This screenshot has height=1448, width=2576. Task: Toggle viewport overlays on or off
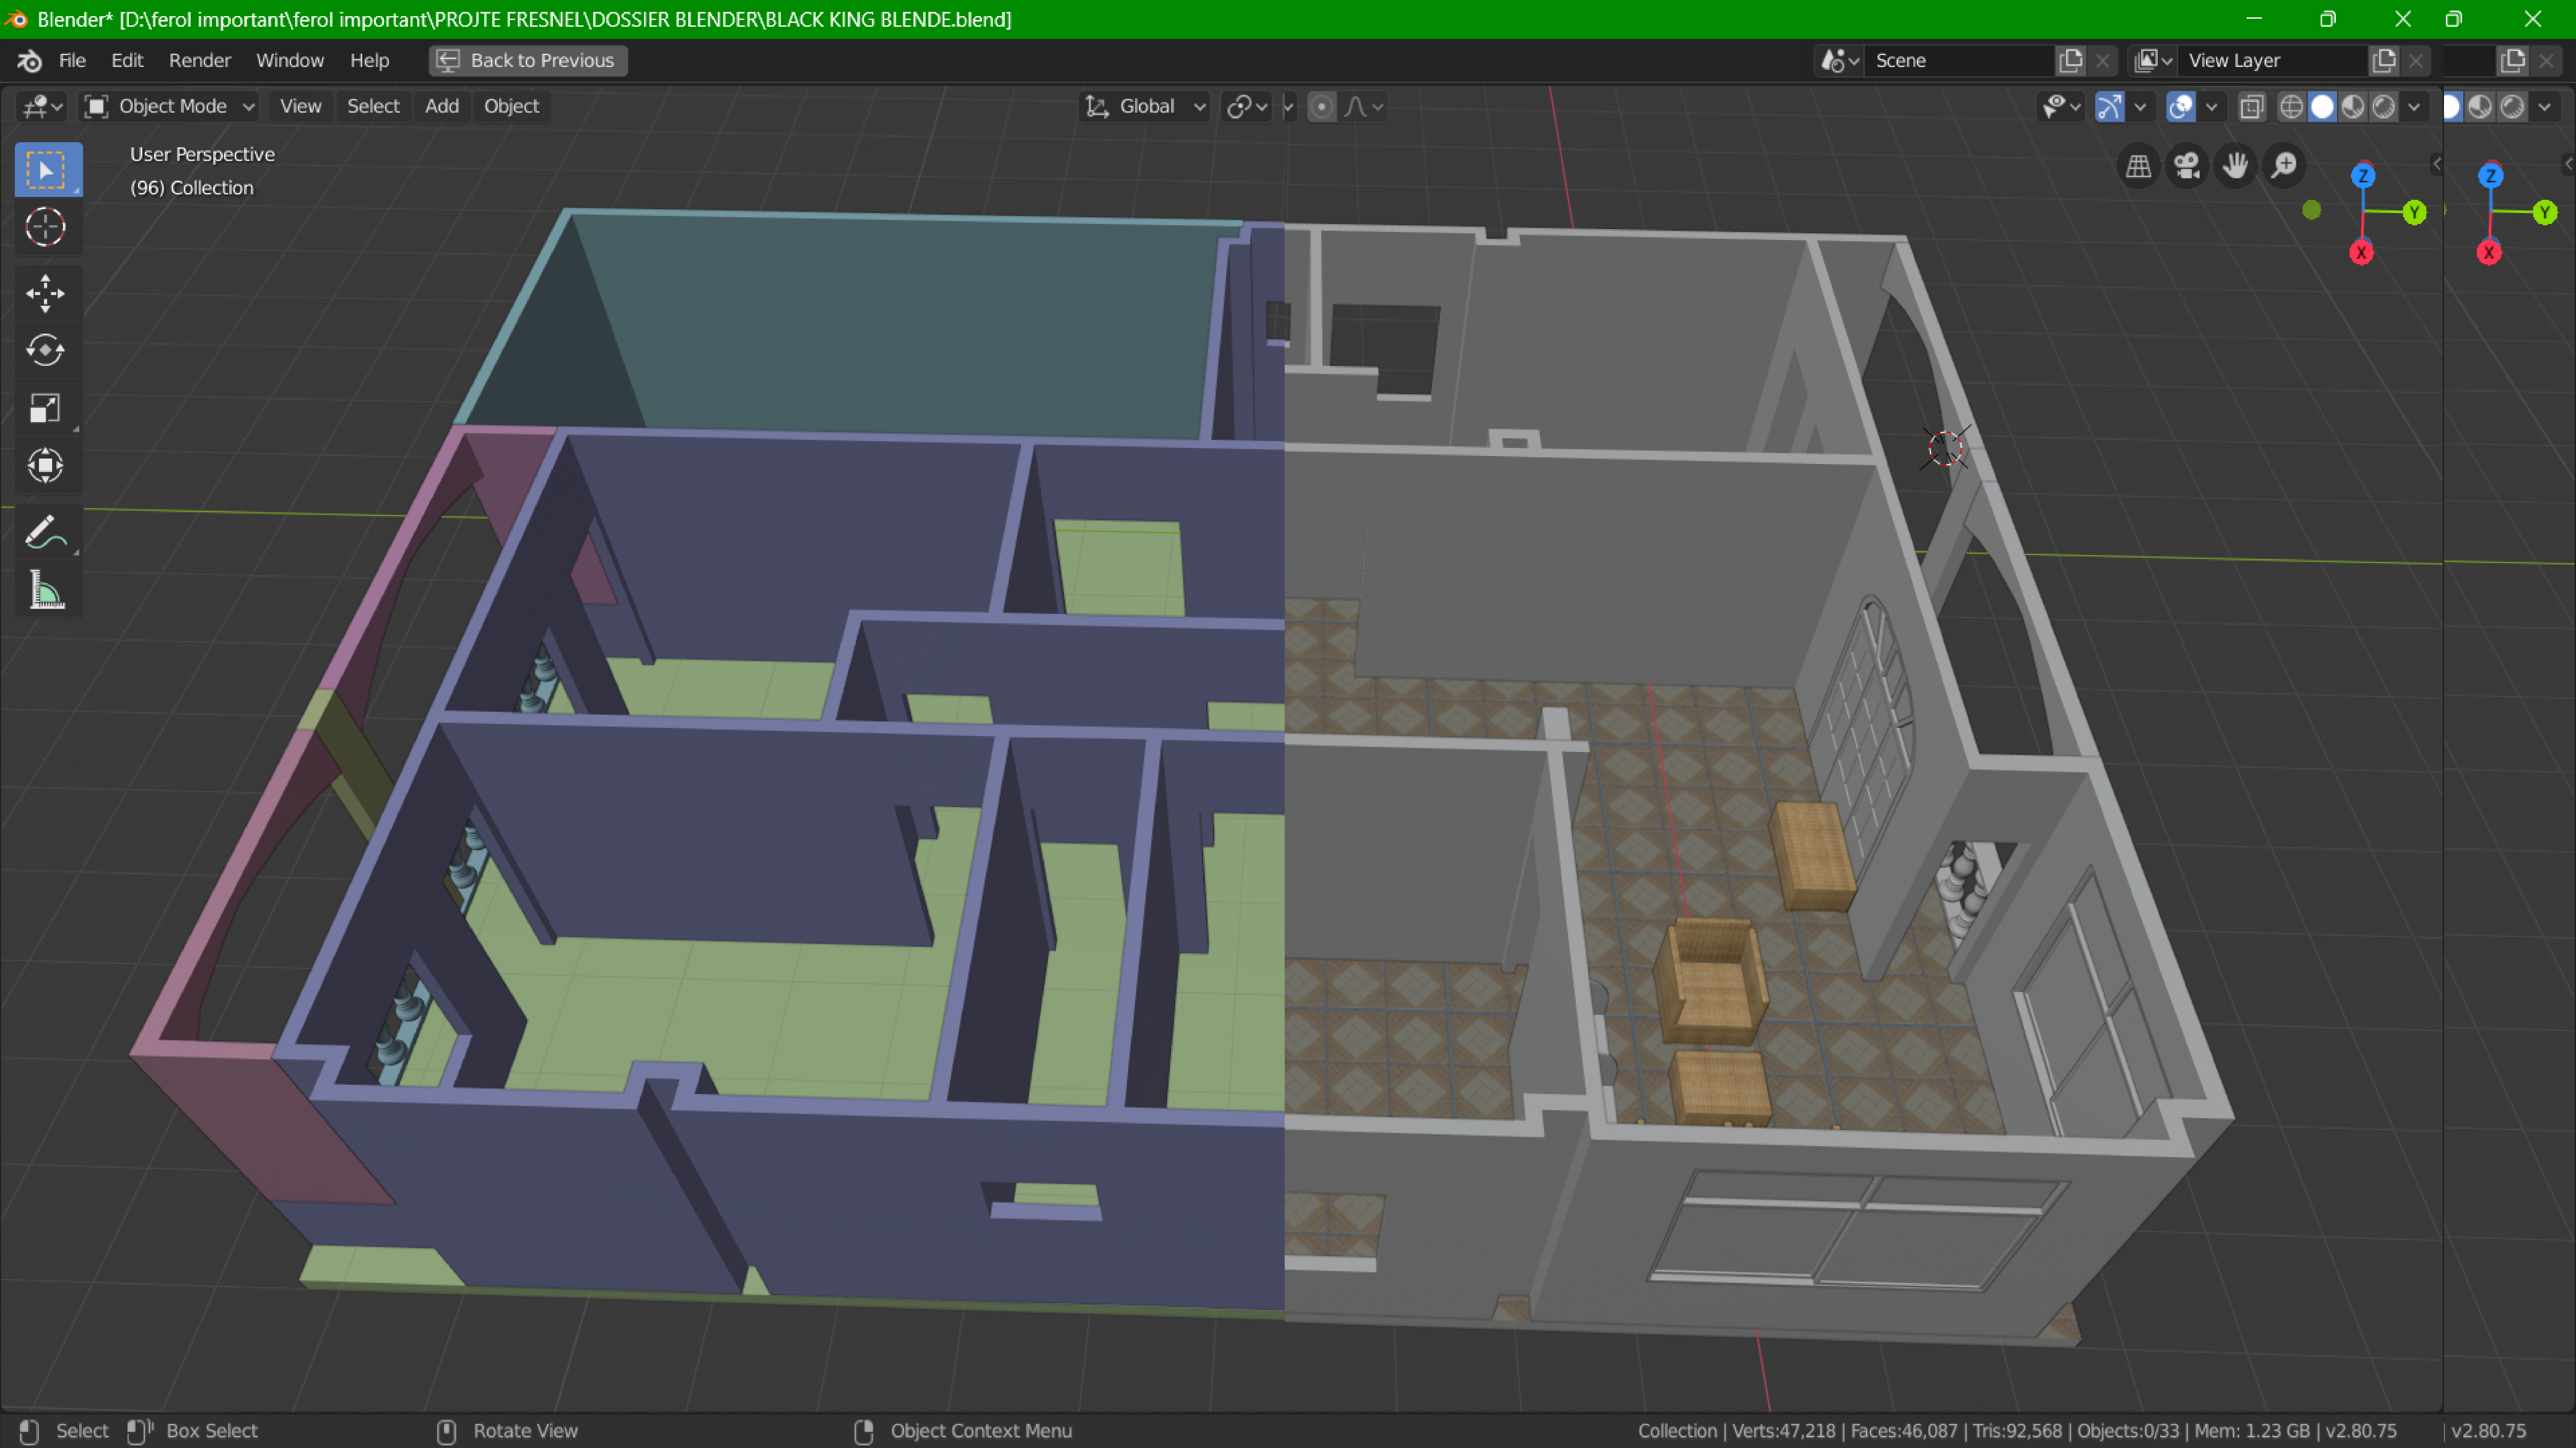(x=2181, y=107)
